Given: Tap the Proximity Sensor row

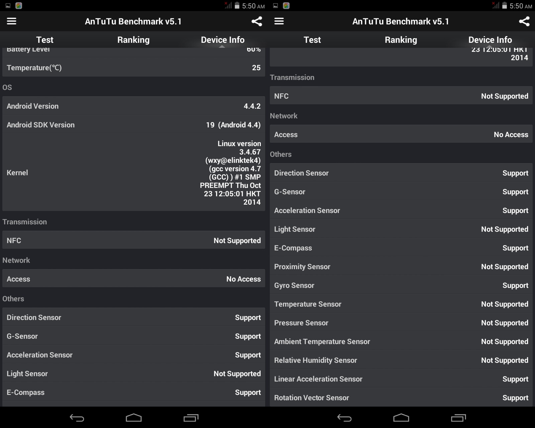Looking at the screenshot, I should click(401, 266).
